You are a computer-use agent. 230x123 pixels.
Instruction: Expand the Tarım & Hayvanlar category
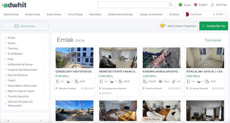pyautogui.click(x=45, y=96)
